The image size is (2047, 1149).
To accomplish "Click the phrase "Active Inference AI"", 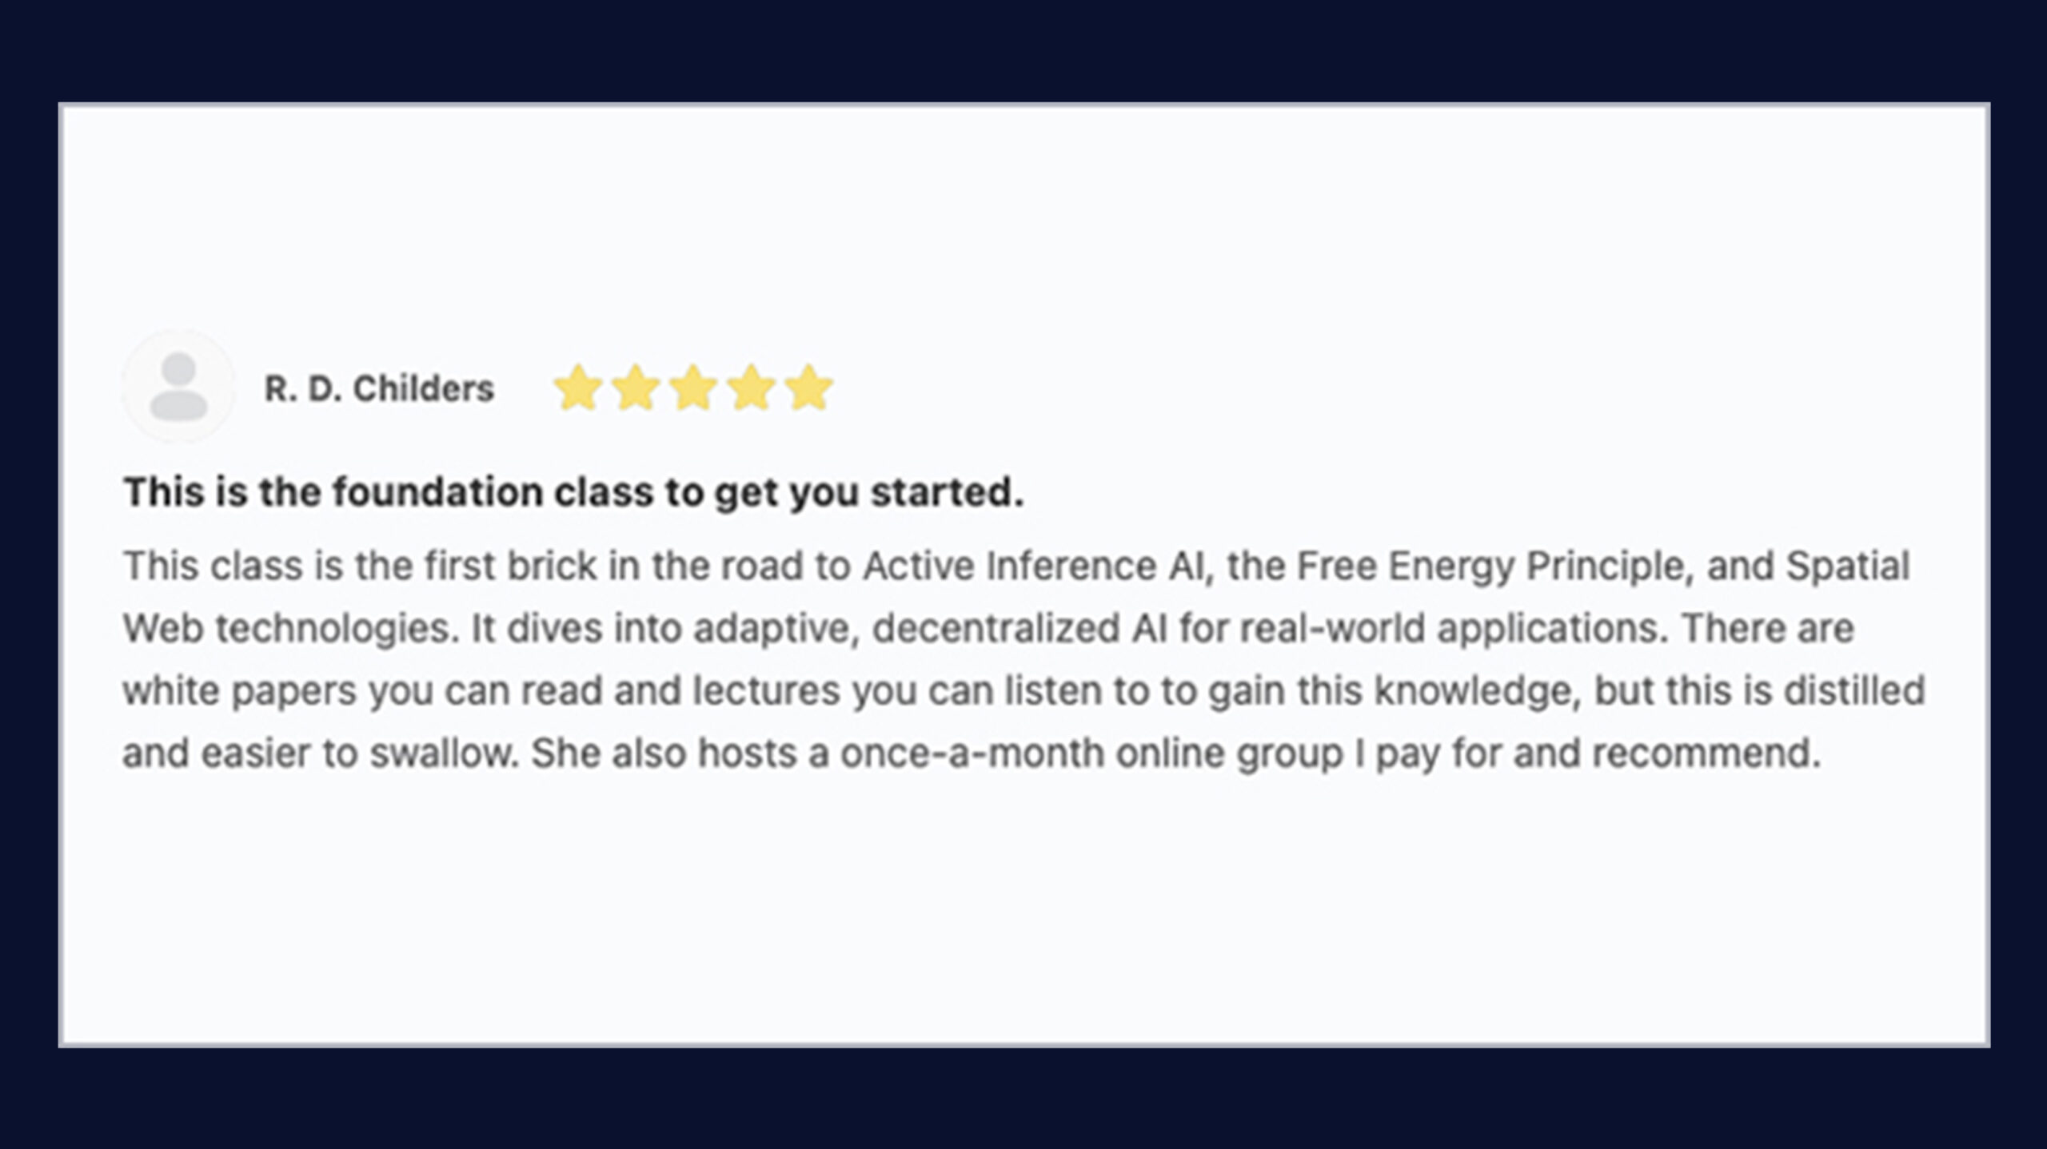I will (x=1033, y=567).
